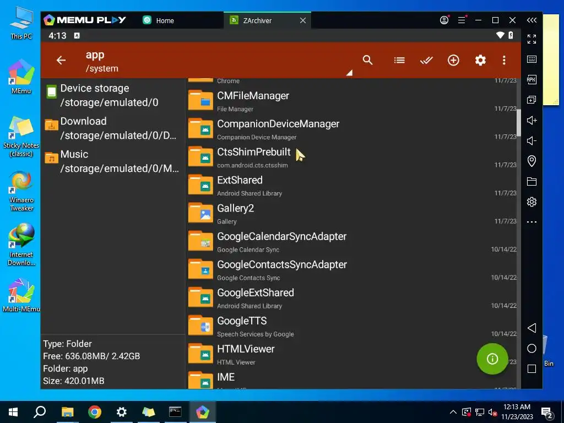Image resolution: width=564 pixels, height=423 pixels.
Task: Open the GoogleTTS folder
Action: tap(352, 327)
